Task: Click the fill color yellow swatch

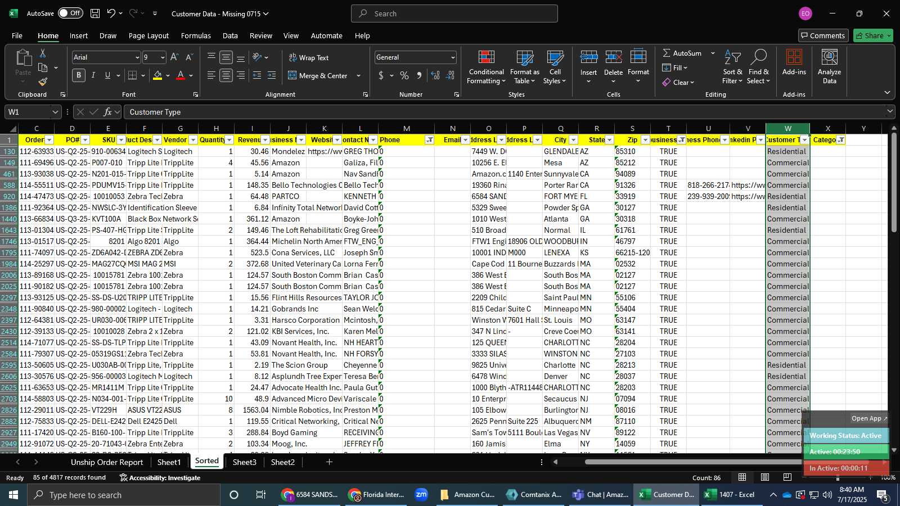Action: pyautogui.click(x=157, y=75)
